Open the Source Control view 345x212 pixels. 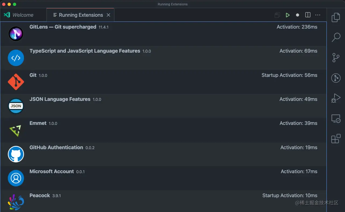tap(336, 58)
